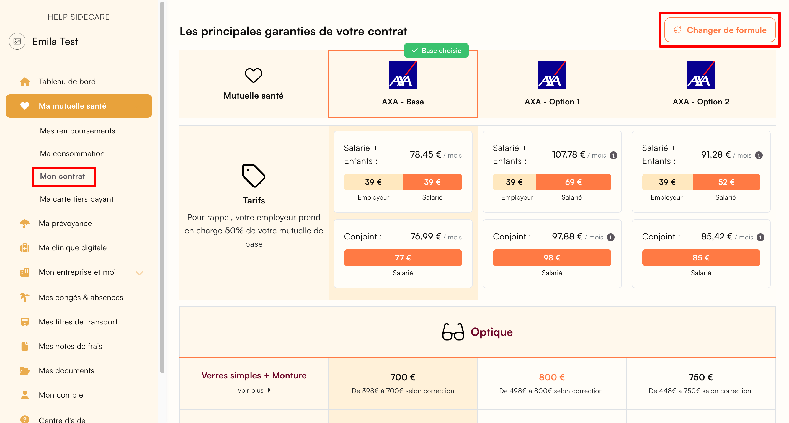Click info icon beside 107,78 € price
This screenshot has width=789, height=423.
[x=613, y=155]
